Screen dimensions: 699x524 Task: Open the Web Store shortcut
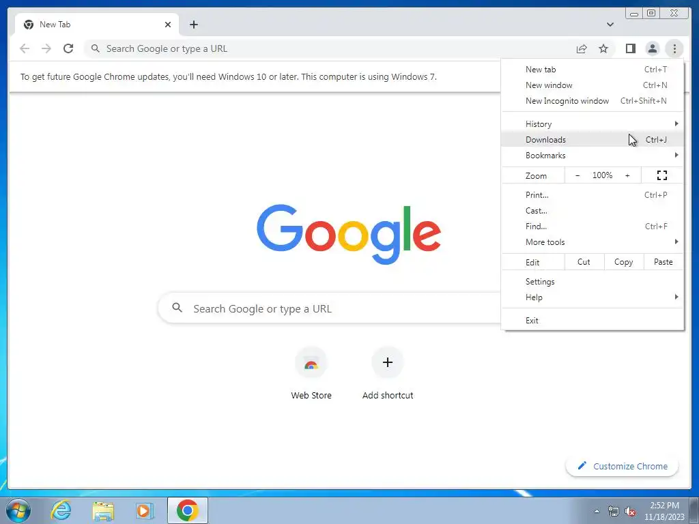pos(311,373)
